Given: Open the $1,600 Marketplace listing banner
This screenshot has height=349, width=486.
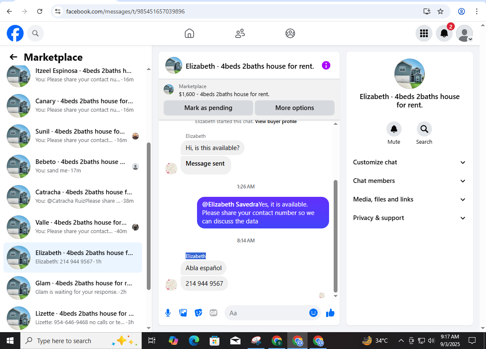Looking at the screenshot, I should point(249,90).
